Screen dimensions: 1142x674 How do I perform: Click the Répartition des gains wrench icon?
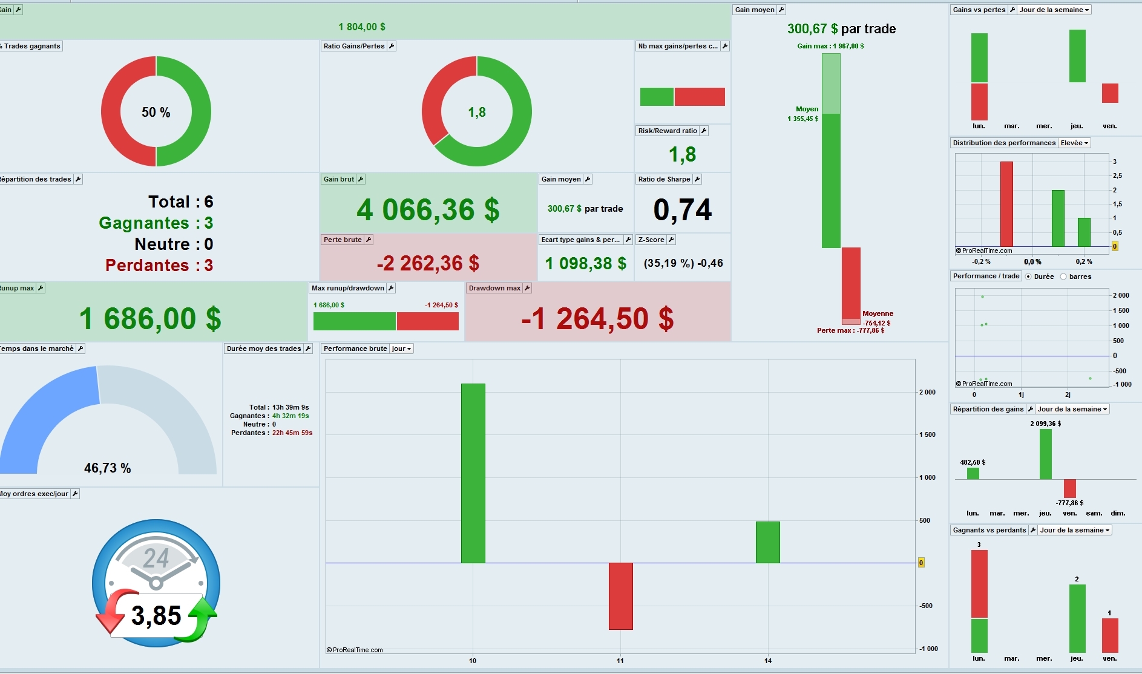tap(1031, 409)
